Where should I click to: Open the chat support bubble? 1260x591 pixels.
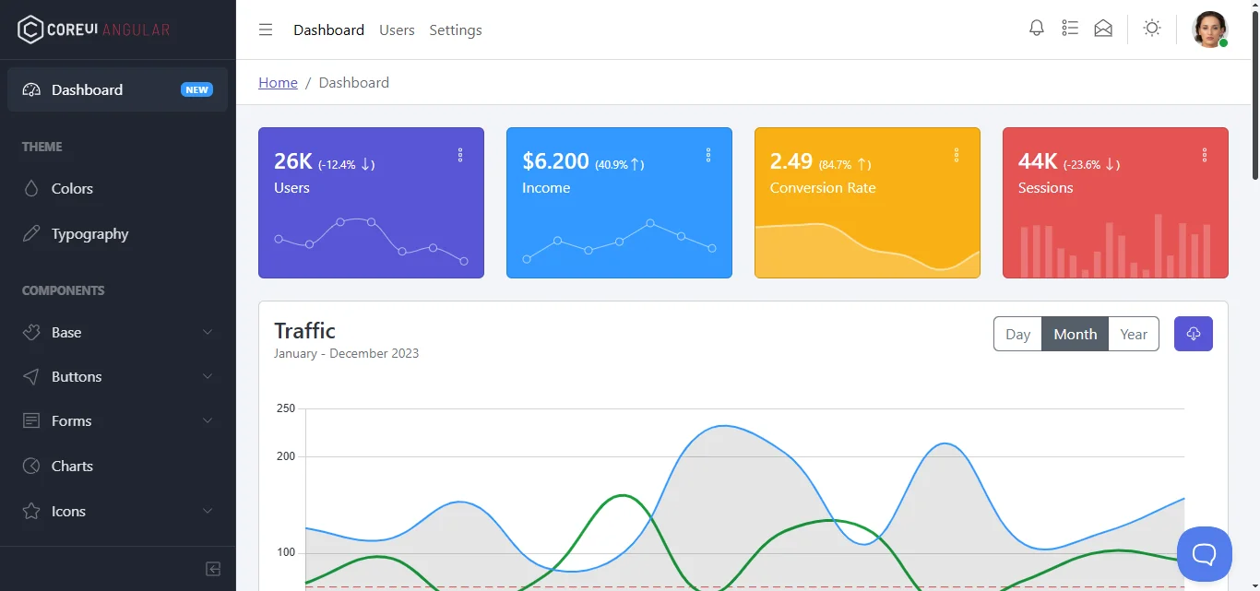pyautogui.click(x=1204, y=554)
